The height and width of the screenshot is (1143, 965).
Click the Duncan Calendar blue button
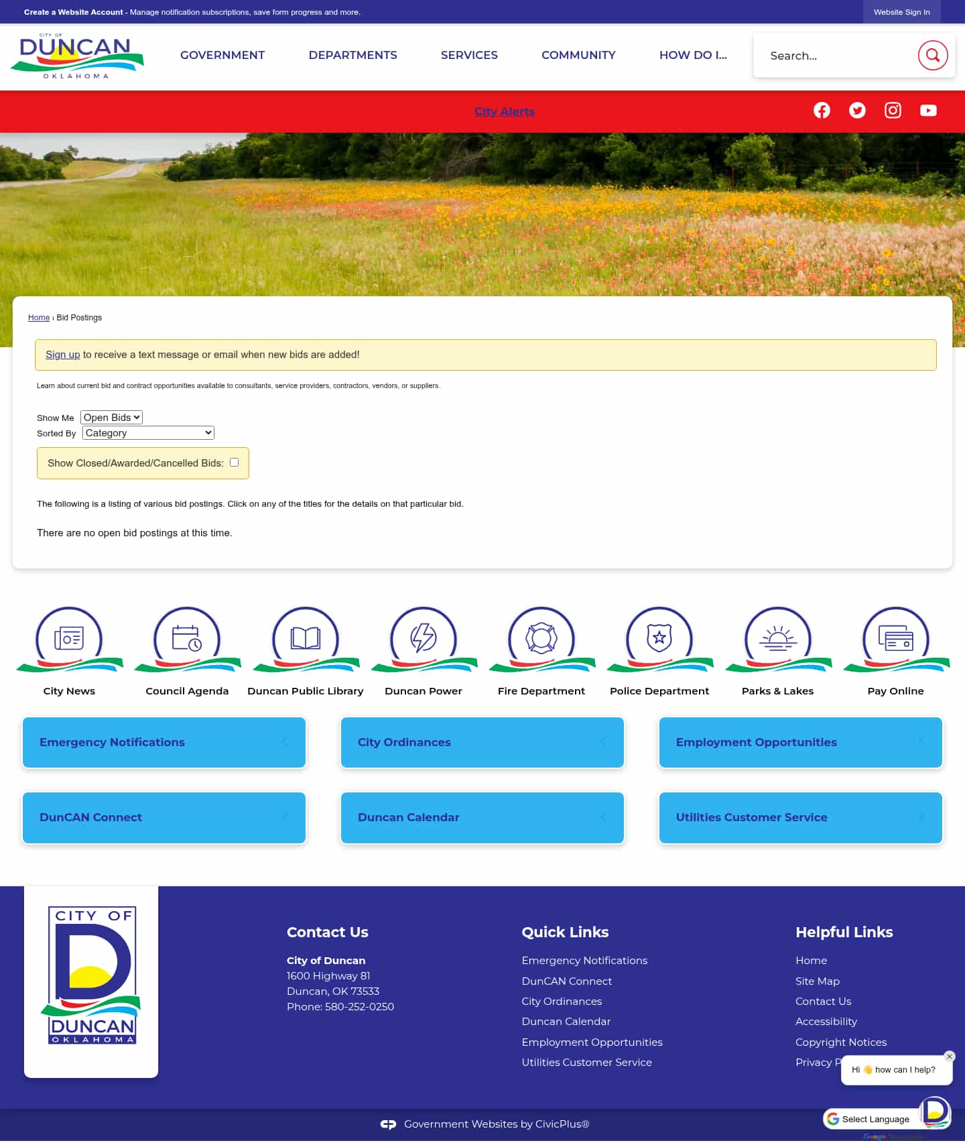pos(482,818)
